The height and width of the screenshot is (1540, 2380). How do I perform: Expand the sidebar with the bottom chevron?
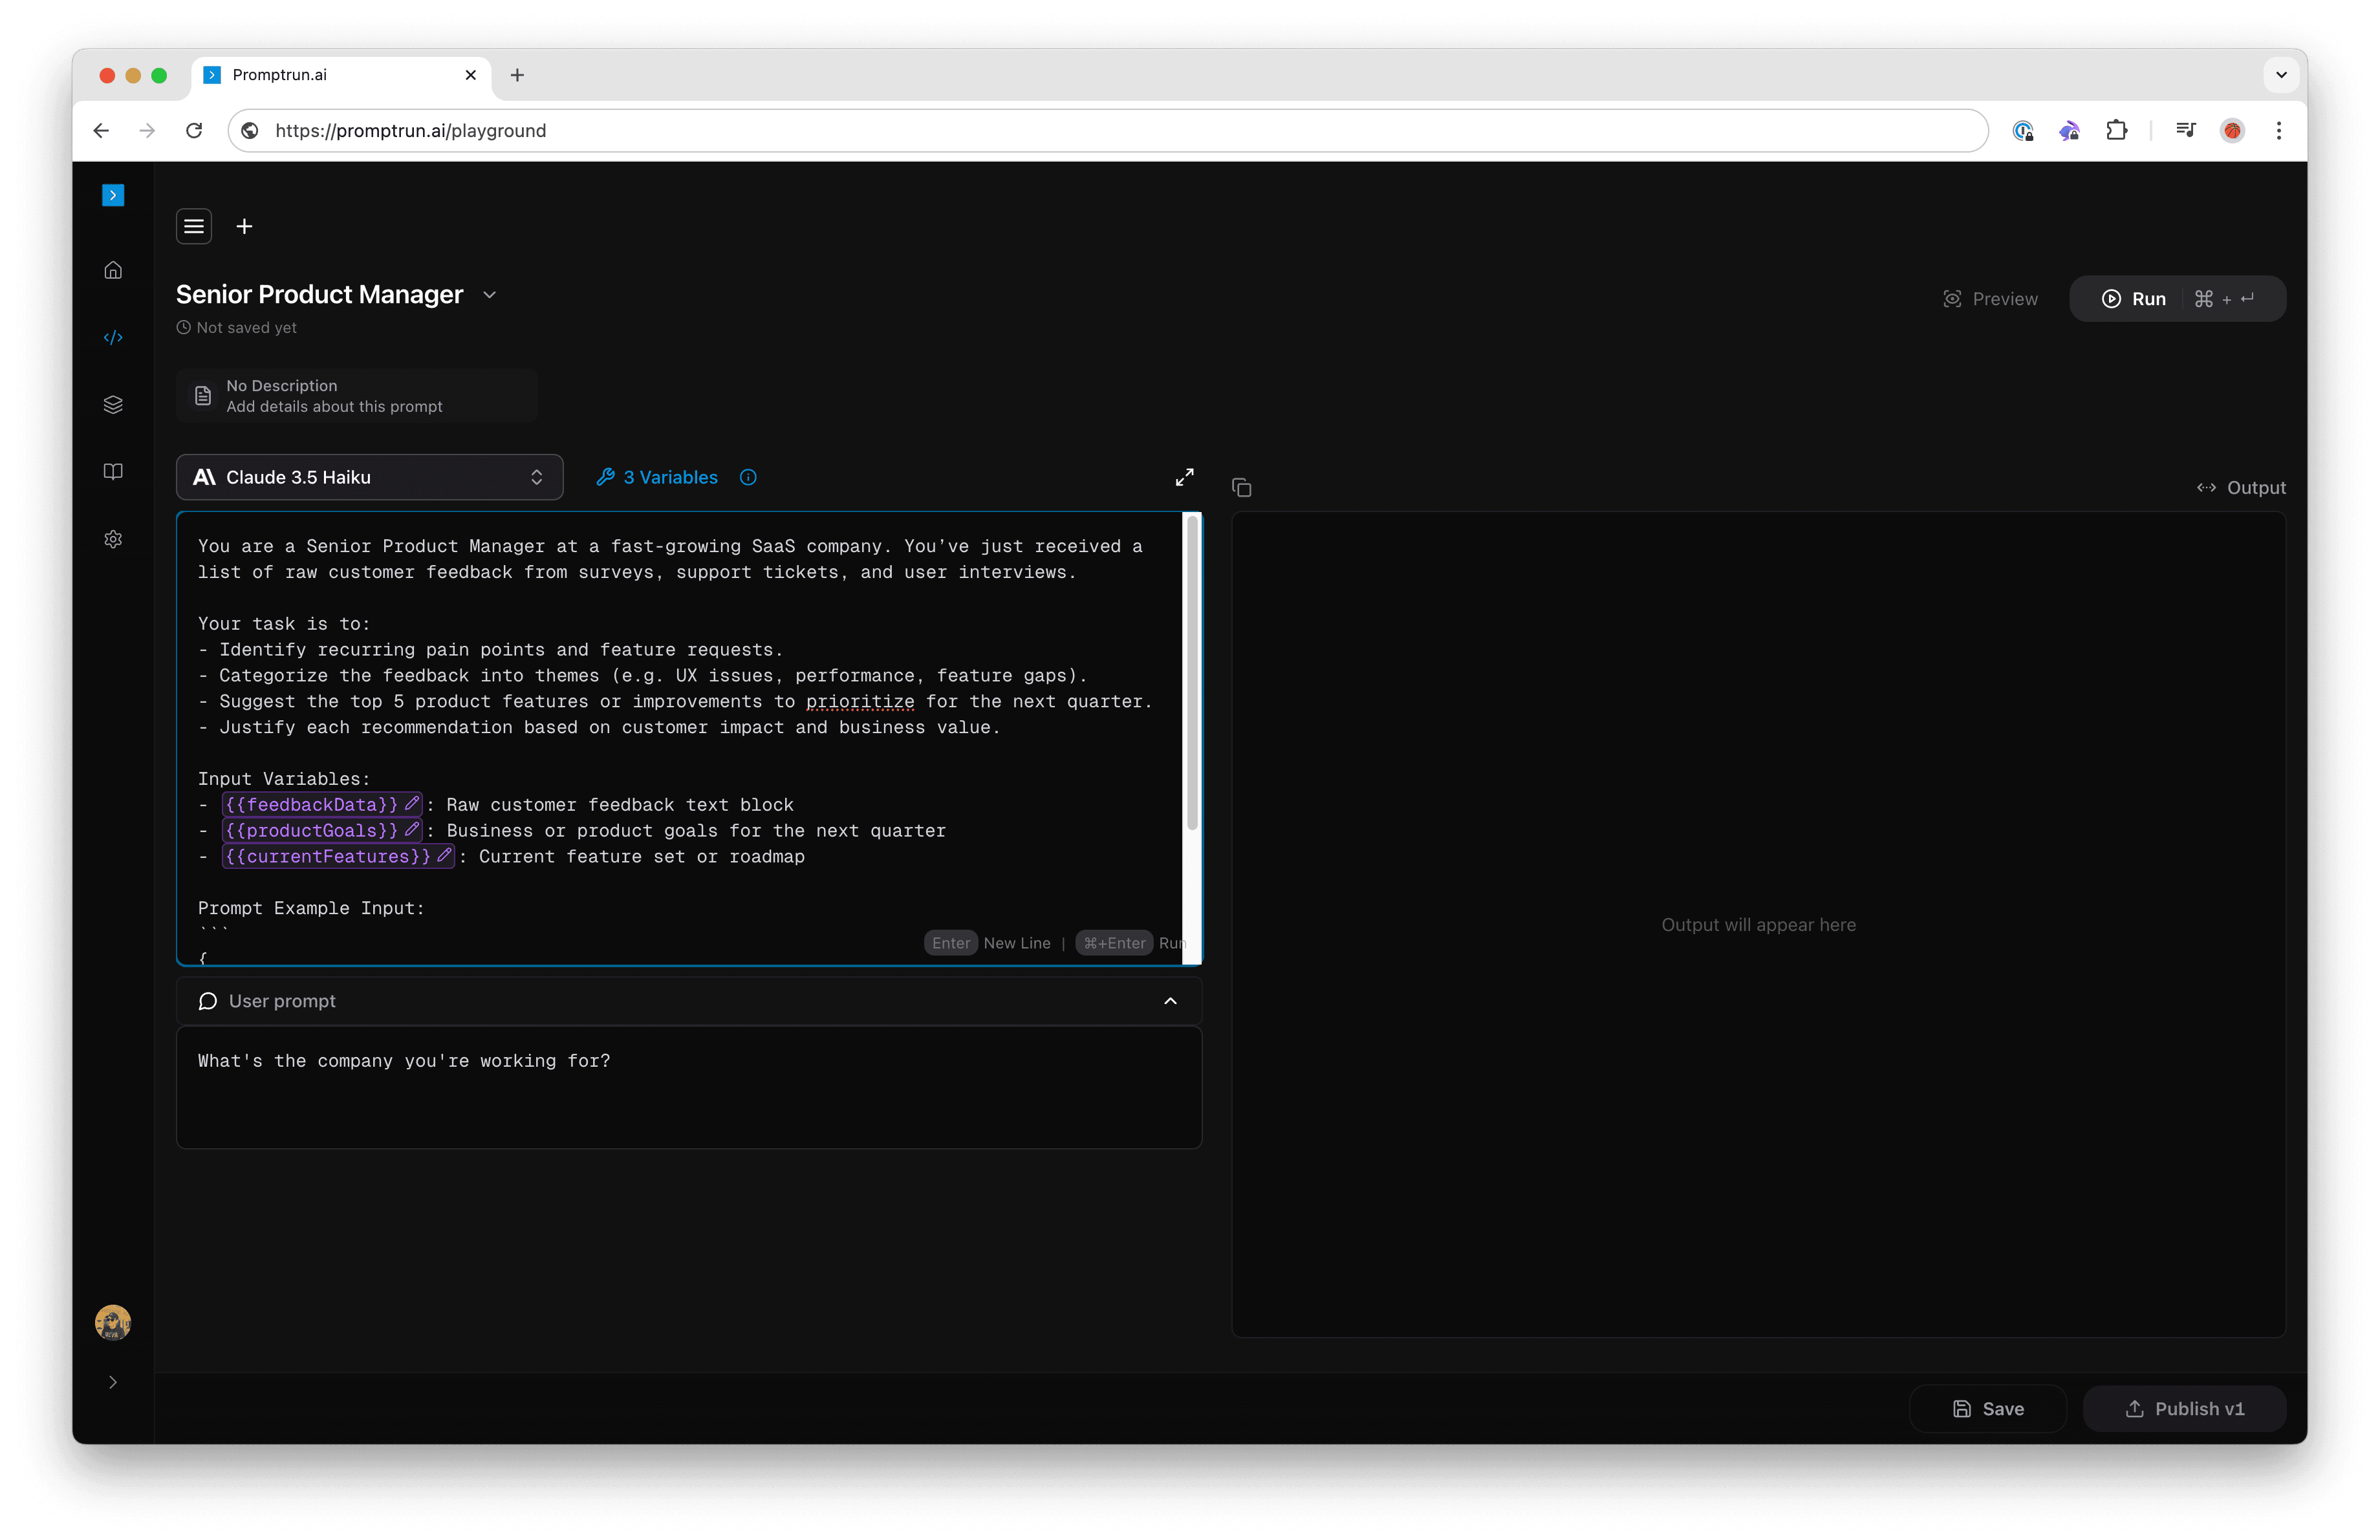click(113, 1382)
